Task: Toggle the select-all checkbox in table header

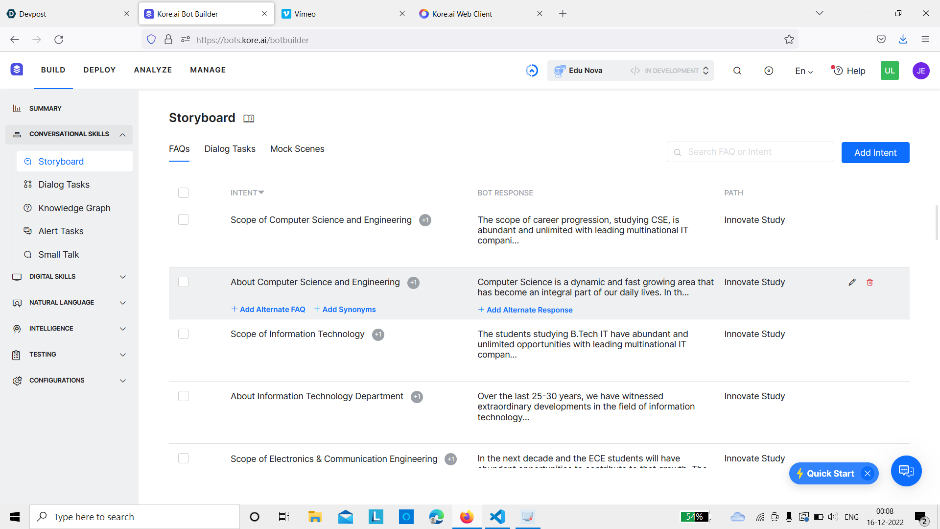Action: pyautogui.click(x=183, y=193)
